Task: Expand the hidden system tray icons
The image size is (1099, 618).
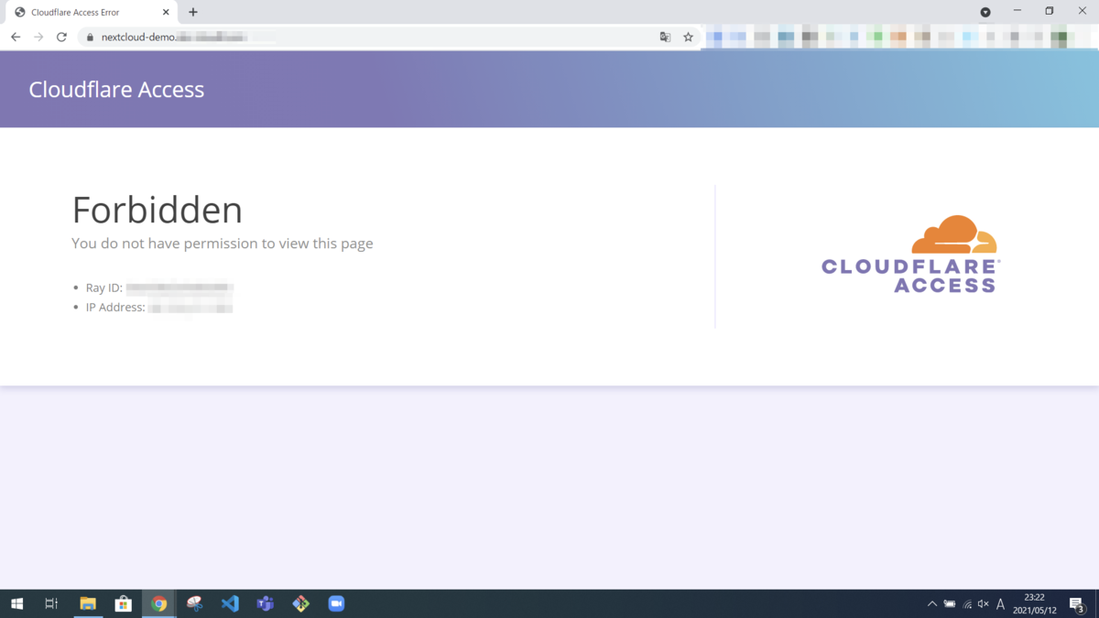Action: pyautogui.click(x=932, y=604)
